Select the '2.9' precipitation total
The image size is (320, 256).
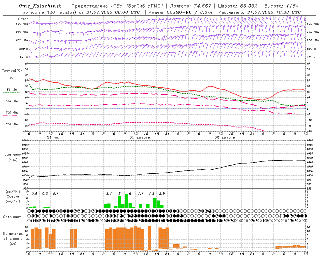162,194
